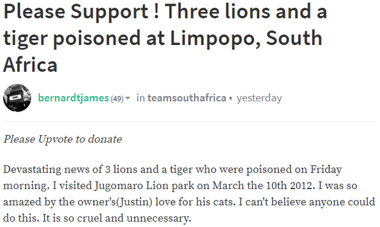380x227 pixels.
Task: Open bernardtjames profile avatar image
Action: coord(17,98)
